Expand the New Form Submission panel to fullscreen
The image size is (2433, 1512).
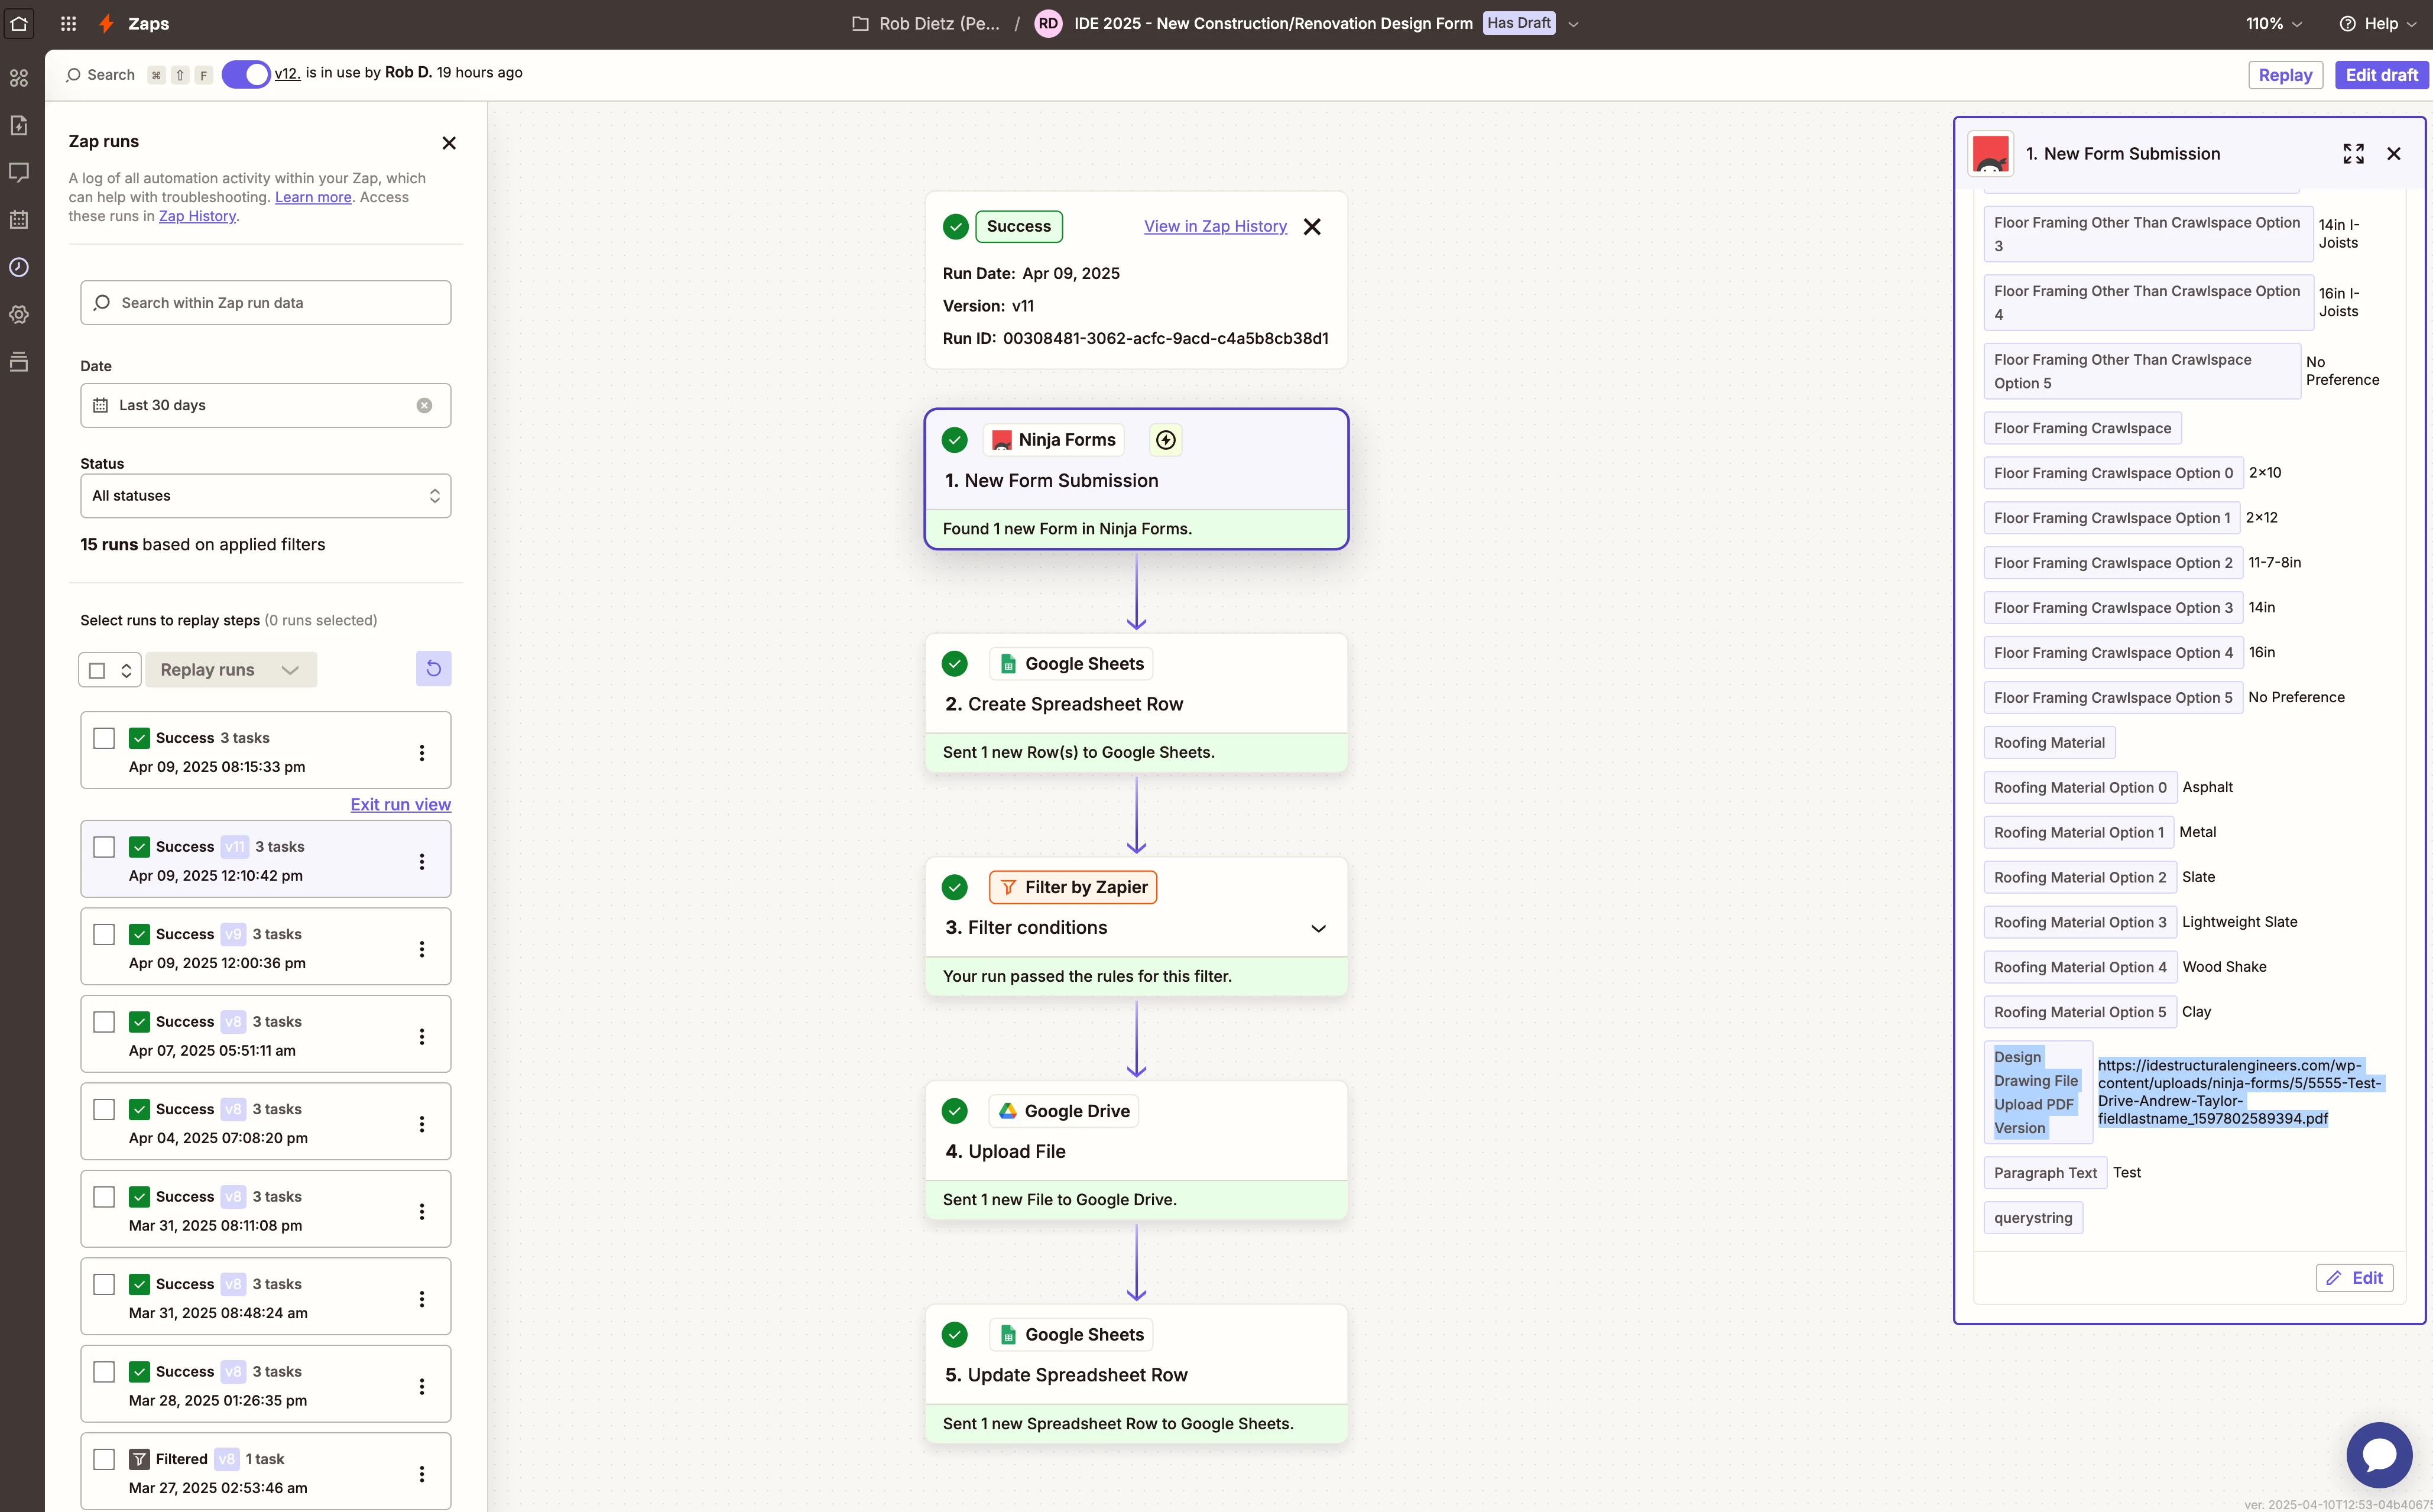pyautogui.click(x=2353, y=154)
